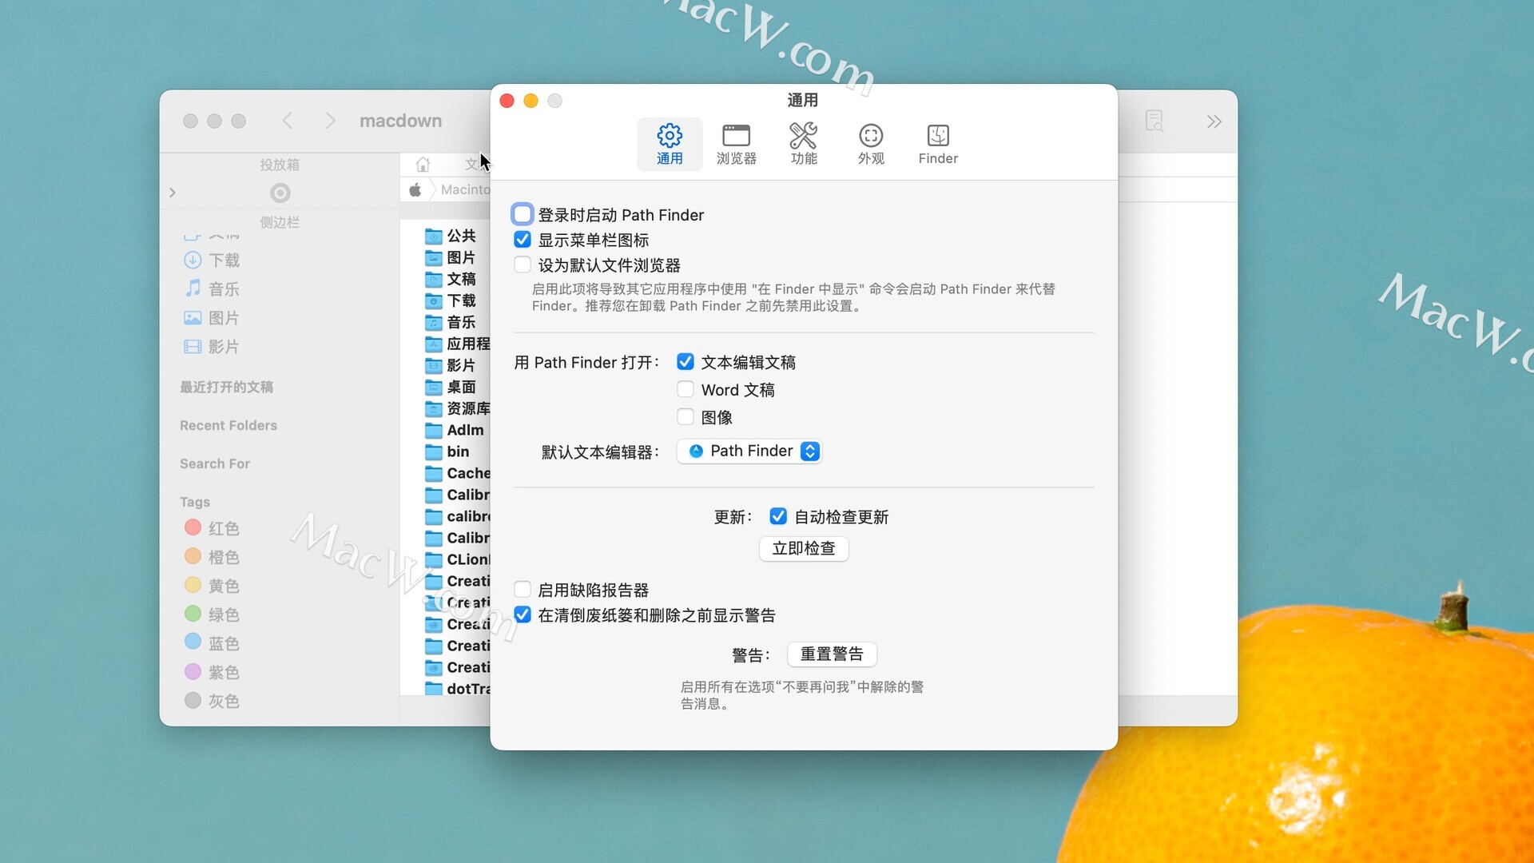The height and width of the screenshot is (863, 1534).
Task: Expand toolbar overflow chevrons in macdown window
Action: click(x=1214, y=121)
